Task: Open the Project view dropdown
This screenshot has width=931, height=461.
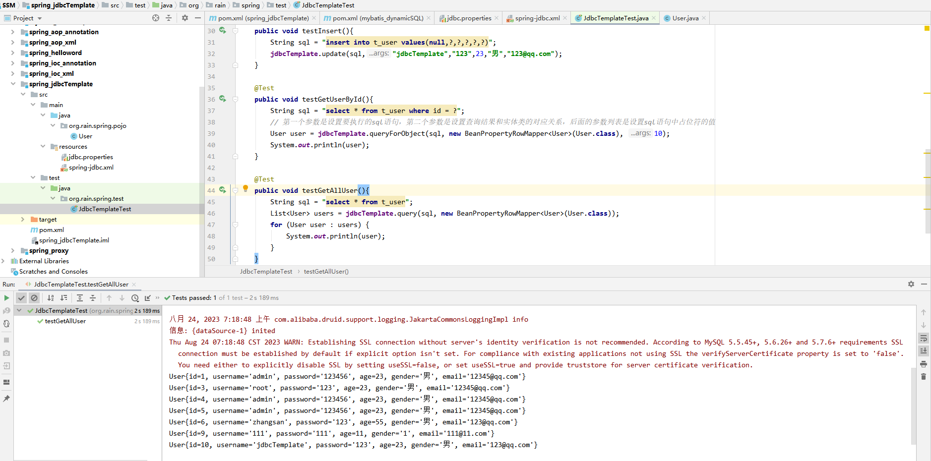Action: click(40, 18)
